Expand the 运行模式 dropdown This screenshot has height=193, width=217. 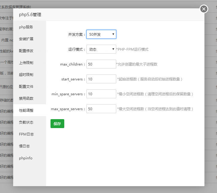pos(101,49)
